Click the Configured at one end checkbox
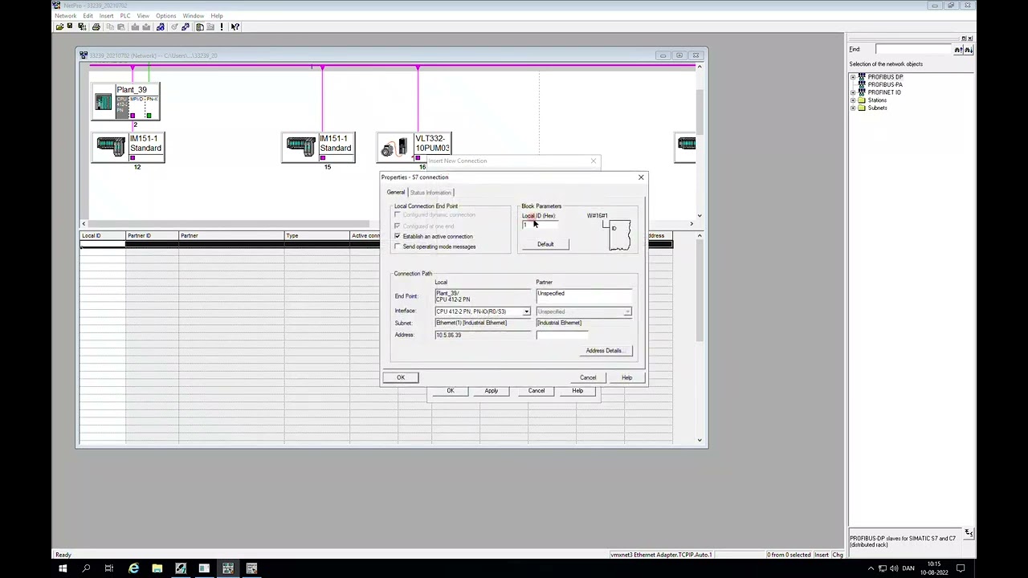Viewport: 1028px width, 578px height. [398, 226]
